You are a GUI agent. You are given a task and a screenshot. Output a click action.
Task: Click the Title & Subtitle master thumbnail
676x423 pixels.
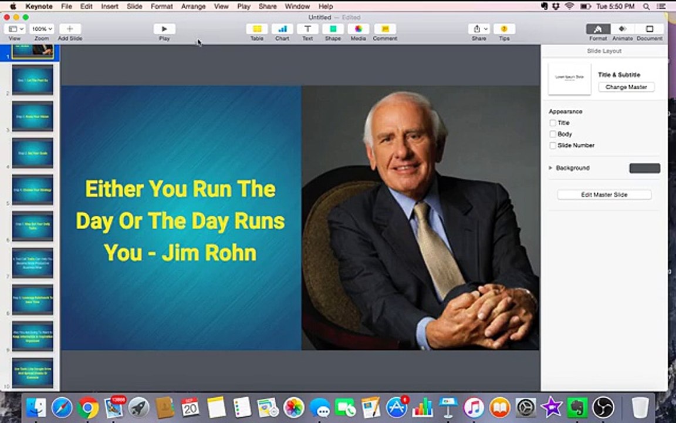(570, 79)
